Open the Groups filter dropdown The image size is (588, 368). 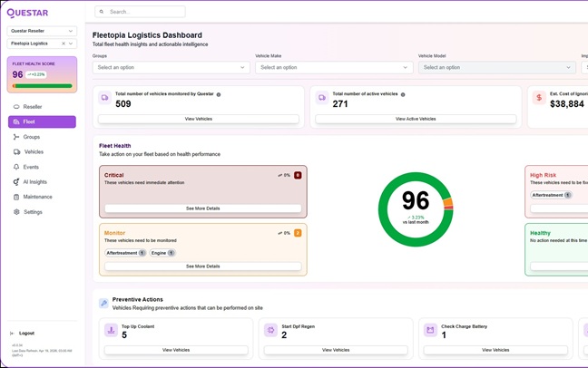[x=171, y=67]
